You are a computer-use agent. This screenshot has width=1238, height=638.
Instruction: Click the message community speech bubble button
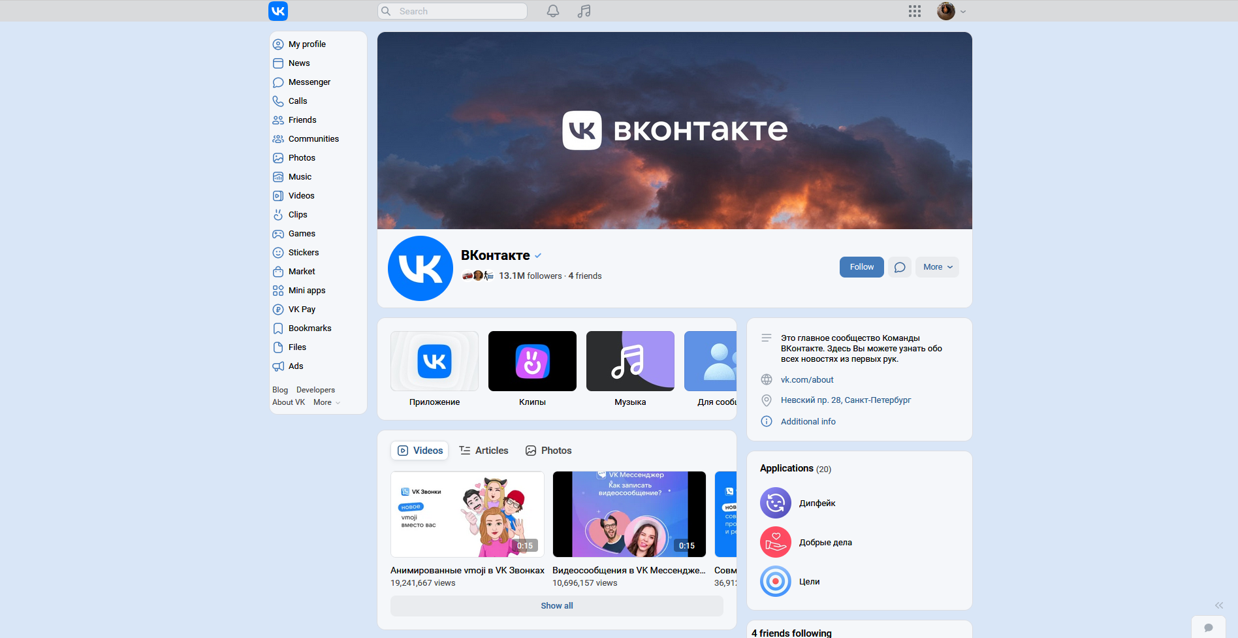(900, 267)
